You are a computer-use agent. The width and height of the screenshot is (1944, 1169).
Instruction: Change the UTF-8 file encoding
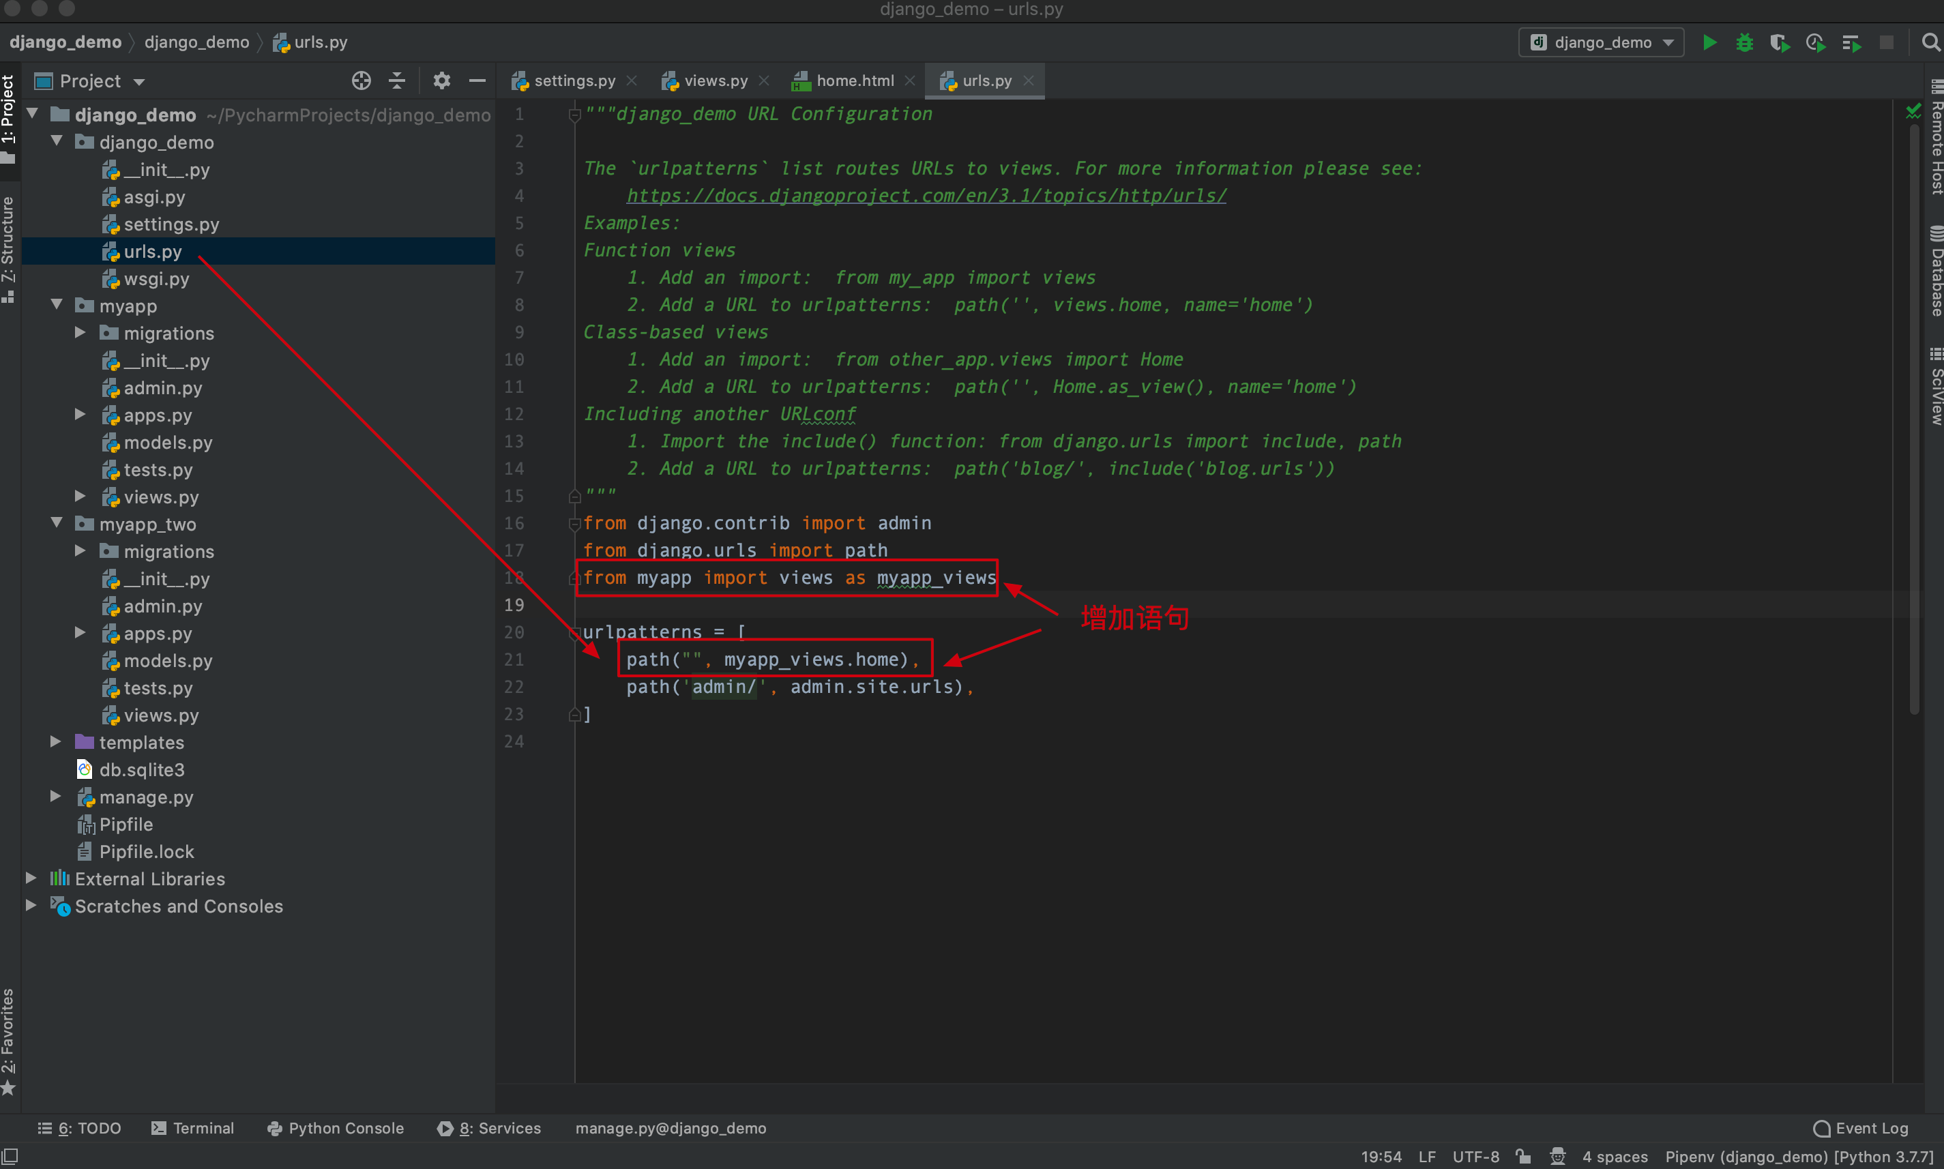pos(1475,1157)
